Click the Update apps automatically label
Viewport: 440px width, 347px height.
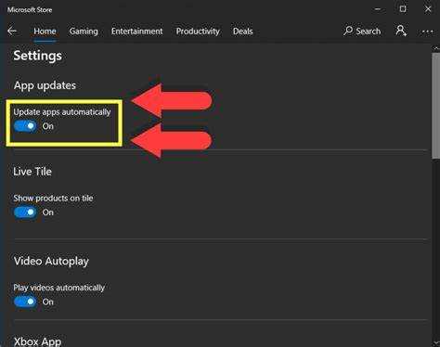coord(62,112)
